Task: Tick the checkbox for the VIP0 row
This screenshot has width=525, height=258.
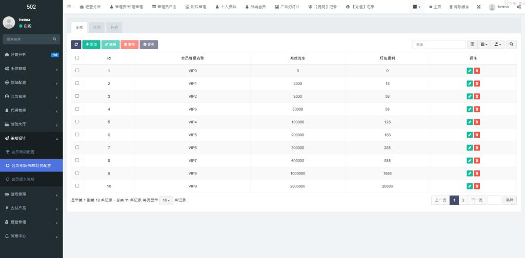Action: (x=77, y=70)
